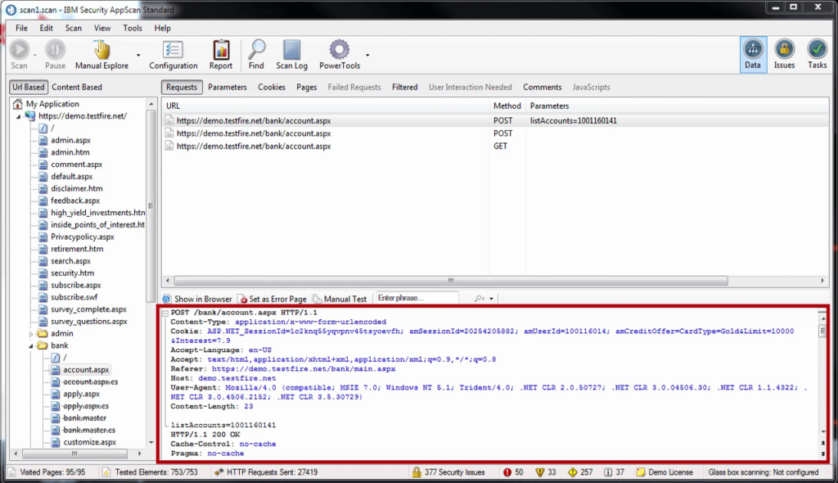838x483 pixels.
Task: Click the Manual Explore hand icon
Action: click(101, 53)
